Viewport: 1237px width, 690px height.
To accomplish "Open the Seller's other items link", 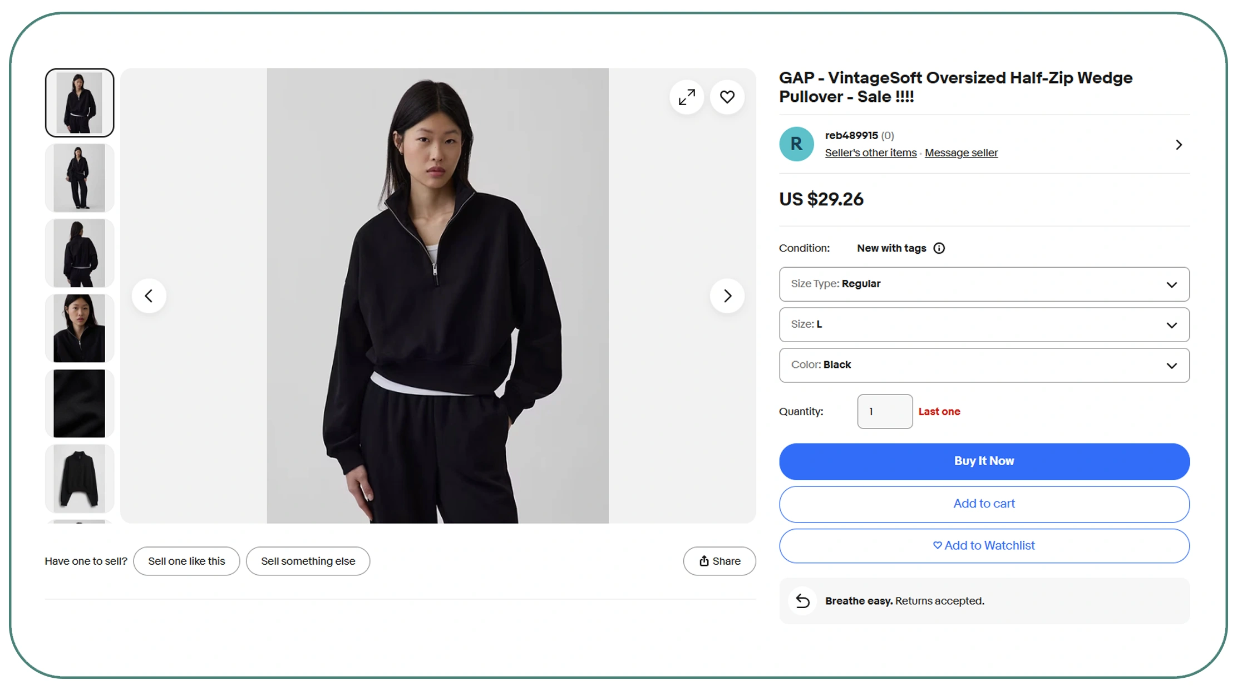I will coord(870,152).
